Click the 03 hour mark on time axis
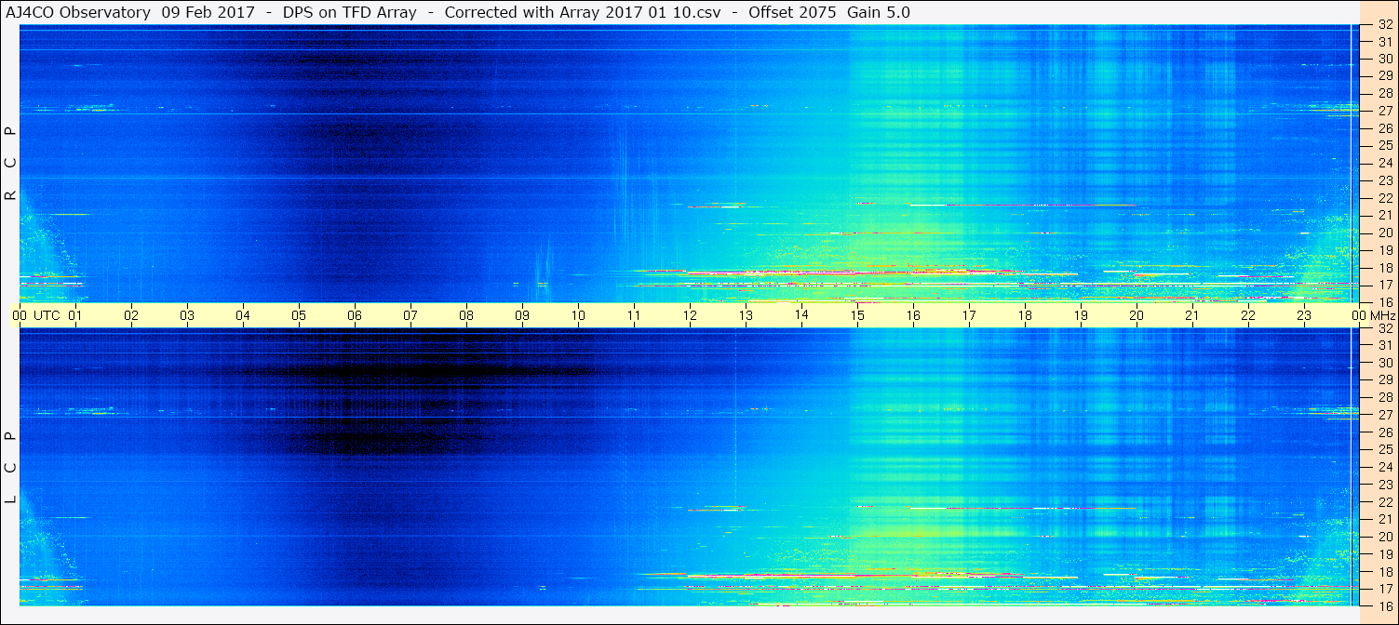 coord(187,315)
